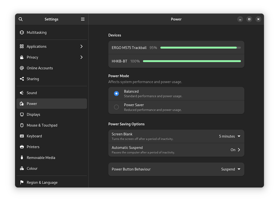Click the Multitasking sidebar icon
The image size is (279, 204).
pyautogui.click(x=22, y=32)
